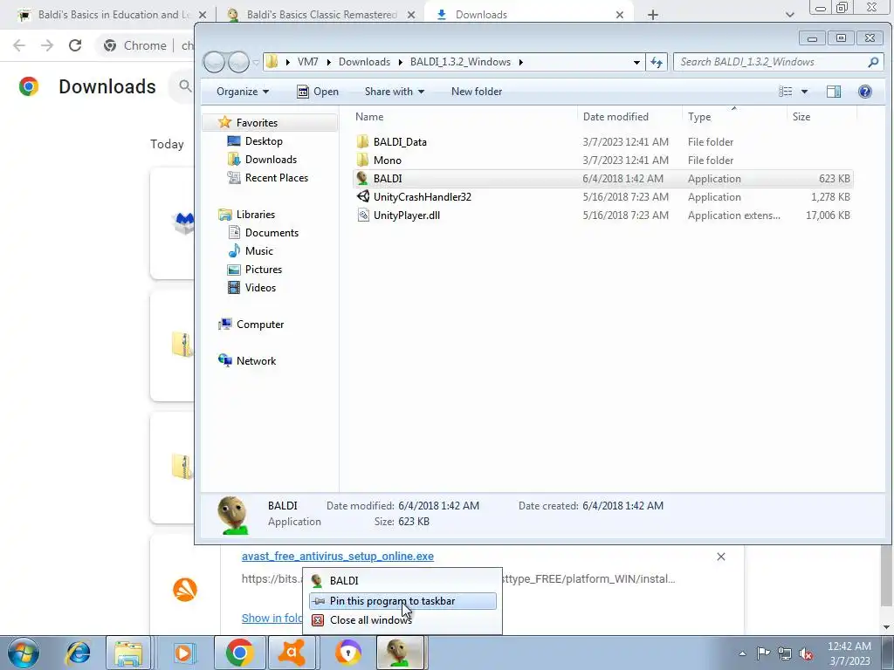Viewport: 894px width, 670px height.
Task: Open a new Chrome tab
Action: click(x=653, y=15)
